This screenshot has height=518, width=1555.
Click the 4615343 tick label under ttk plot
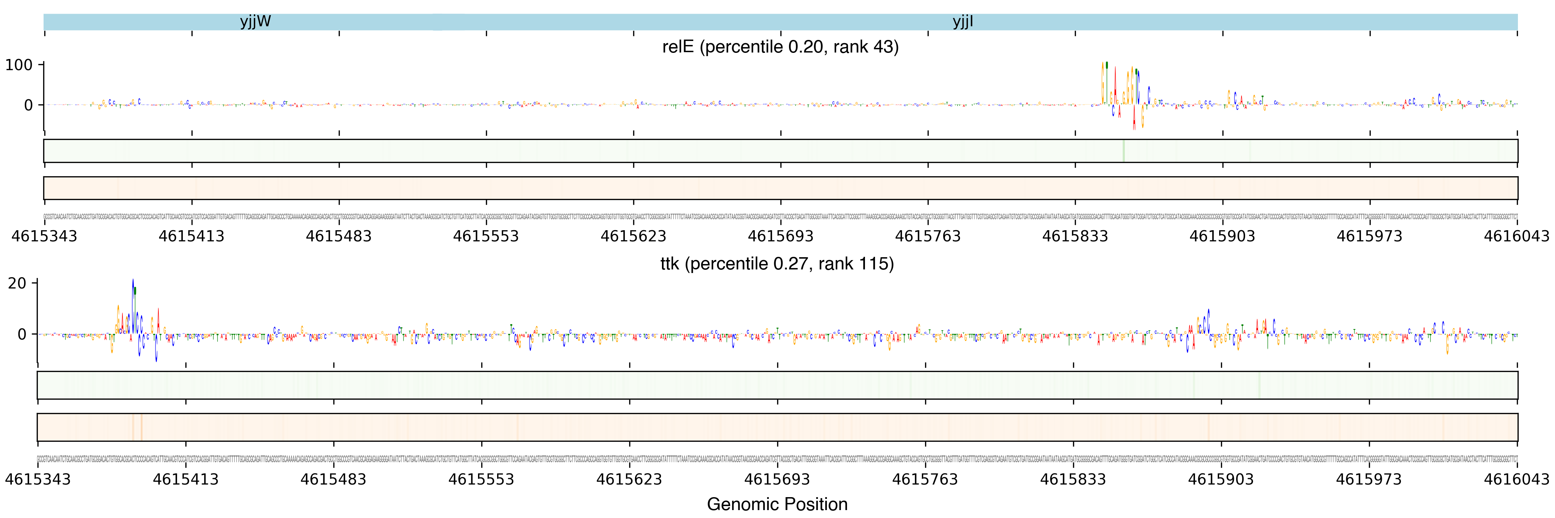[x=38, y=480]
